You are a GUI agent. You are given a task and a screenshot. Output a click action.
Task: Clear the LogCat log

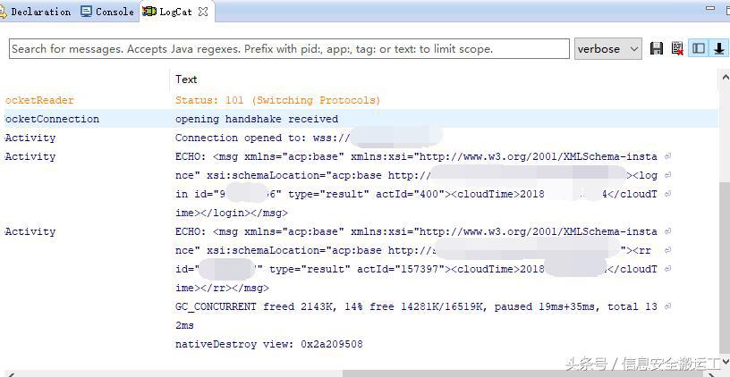coord(677,48)
